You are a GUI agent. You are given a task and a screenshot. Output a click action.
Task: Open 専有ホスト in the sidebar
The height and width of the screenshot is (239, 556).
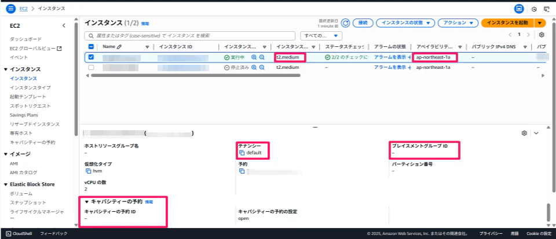click(x=21, y=133)
